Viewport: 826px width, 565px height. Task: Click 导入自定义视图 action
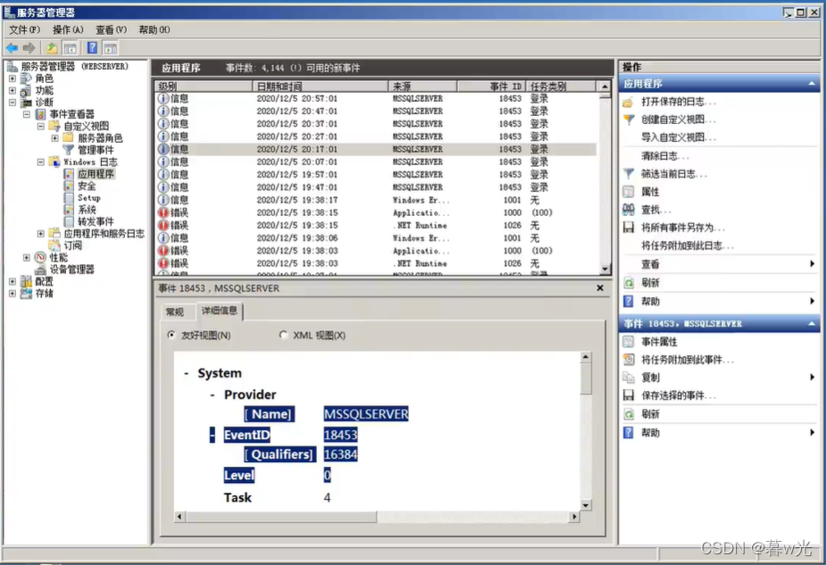point(678,137)
